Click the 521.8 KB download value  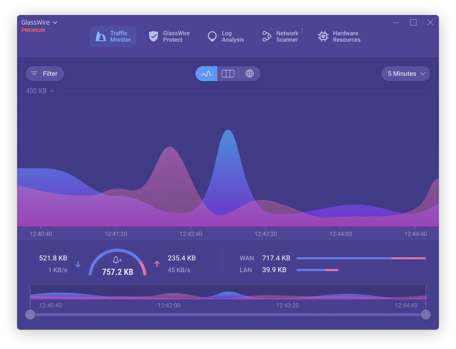53,258
